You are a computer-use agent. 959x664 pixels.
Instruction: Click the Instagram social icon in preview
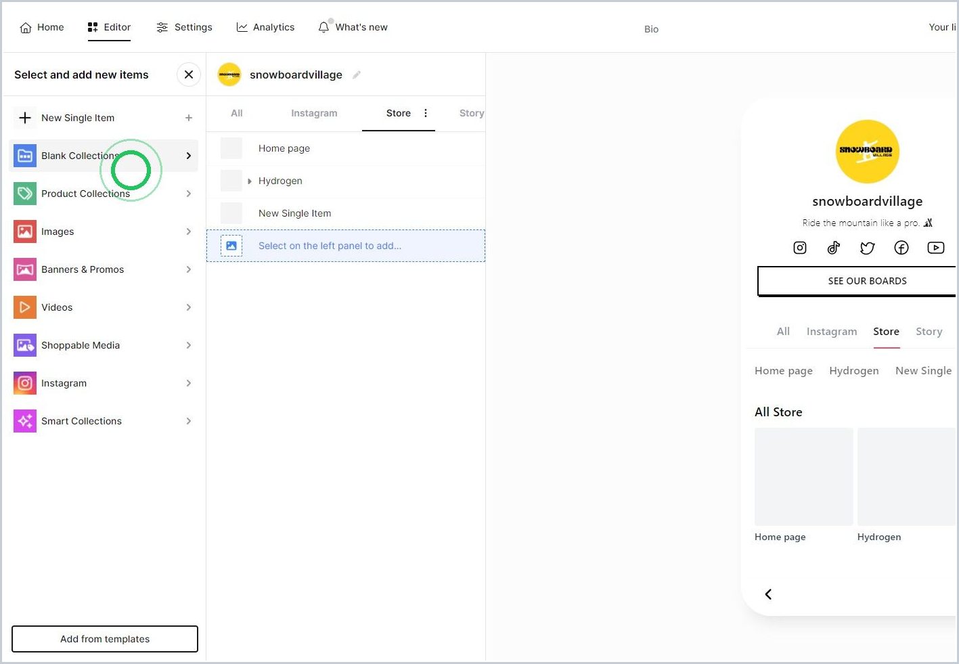[x=800, y=248]
